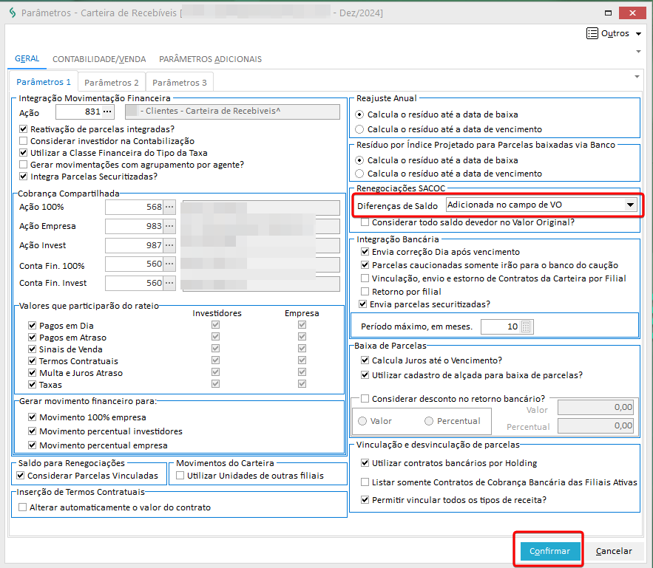Enable Listar somente Contratos das Filiais Ativas
The image size is (653, 568).
[x=365, y=482]
